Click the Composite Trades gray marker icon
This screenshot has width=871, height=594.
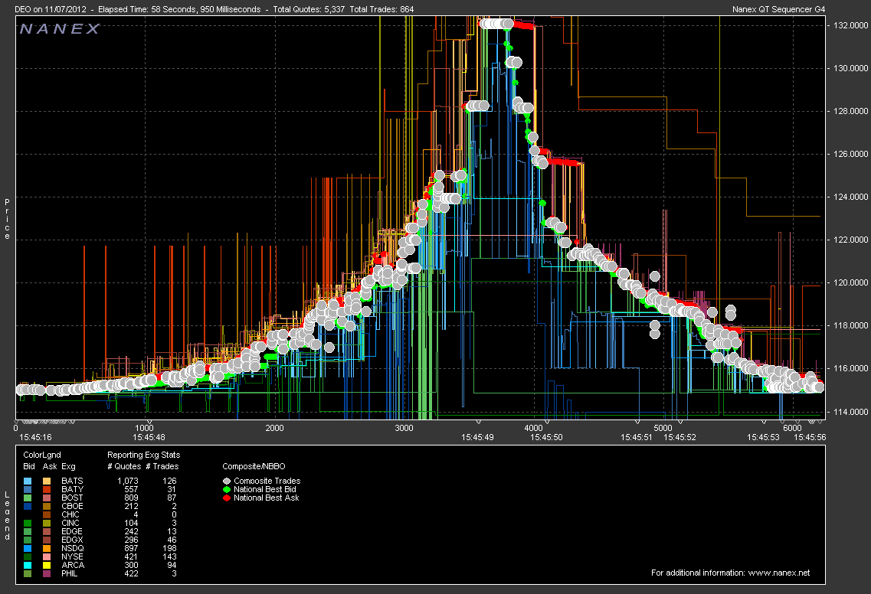pos(226,481)
